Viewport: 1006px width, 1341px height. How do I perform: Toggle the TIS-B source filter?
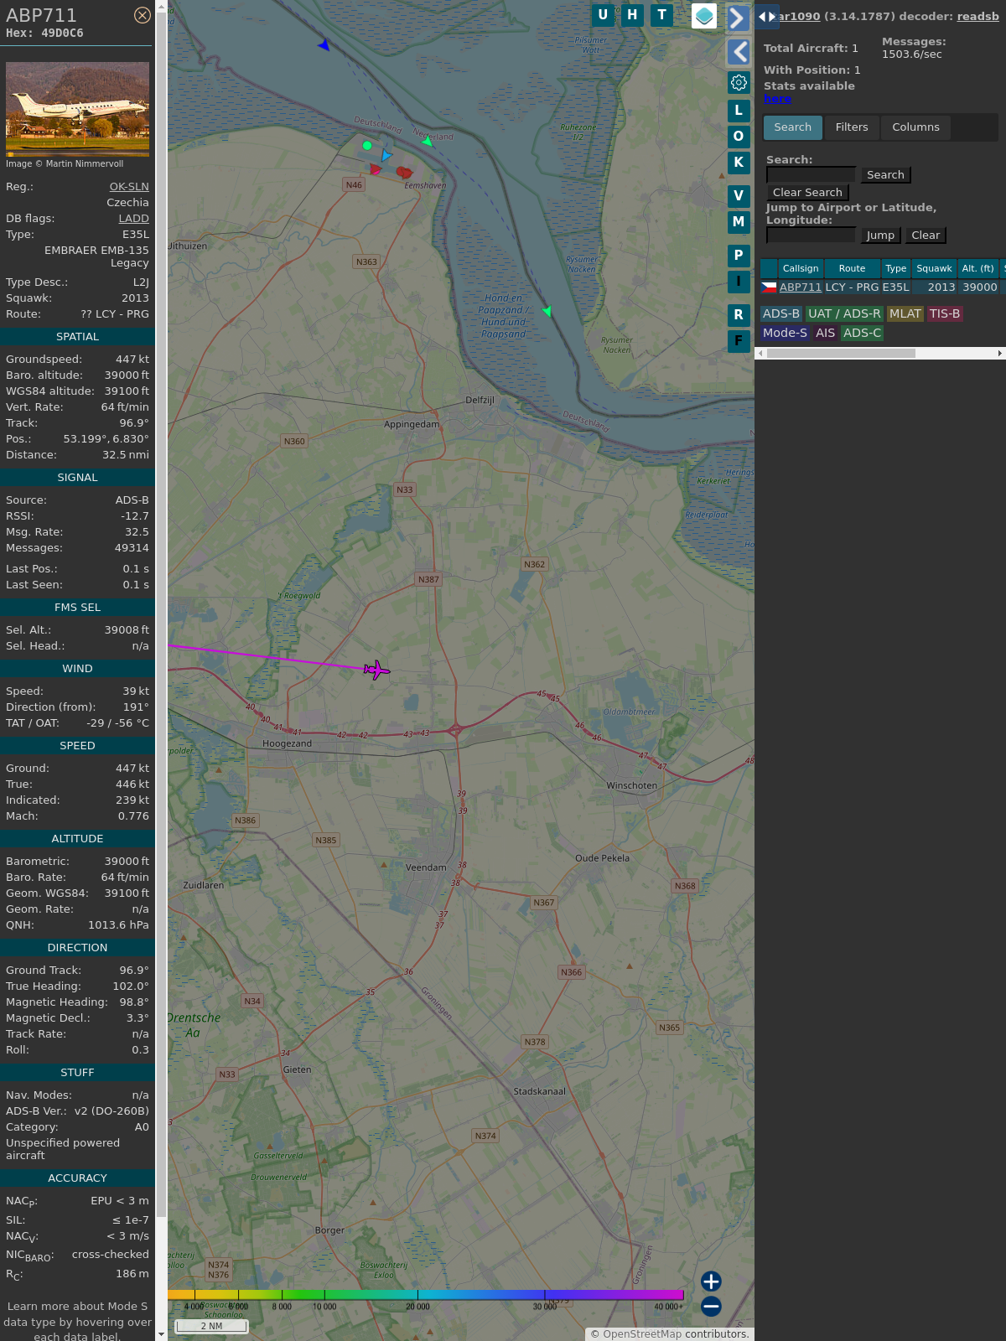coord(944,313)
